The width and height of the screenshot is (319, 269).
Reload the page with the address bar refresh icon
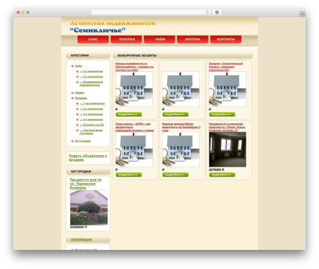[207, 12]
